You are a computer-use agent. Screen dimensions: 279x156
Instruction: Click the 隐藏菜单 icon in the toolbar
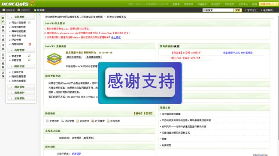tap(3, 10)
